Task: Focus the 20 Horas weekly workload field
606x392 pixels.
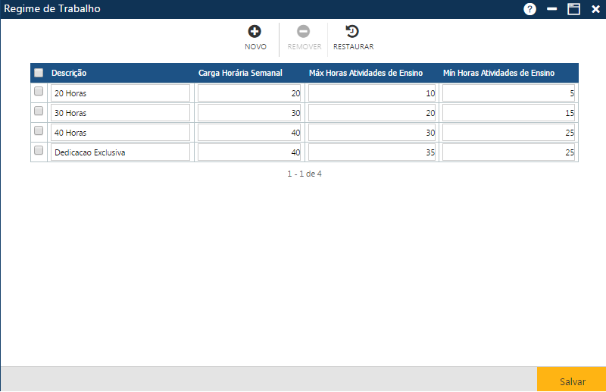Action: [249, 93]
